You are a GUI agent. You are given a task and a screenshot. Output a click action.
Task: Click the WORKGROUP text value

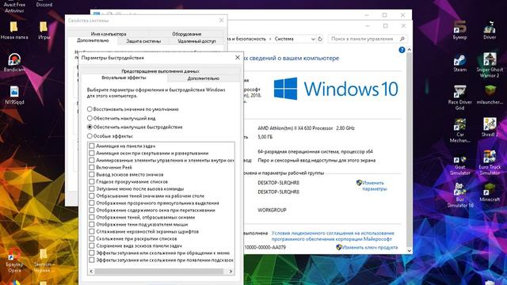click(x=272, y=210)
